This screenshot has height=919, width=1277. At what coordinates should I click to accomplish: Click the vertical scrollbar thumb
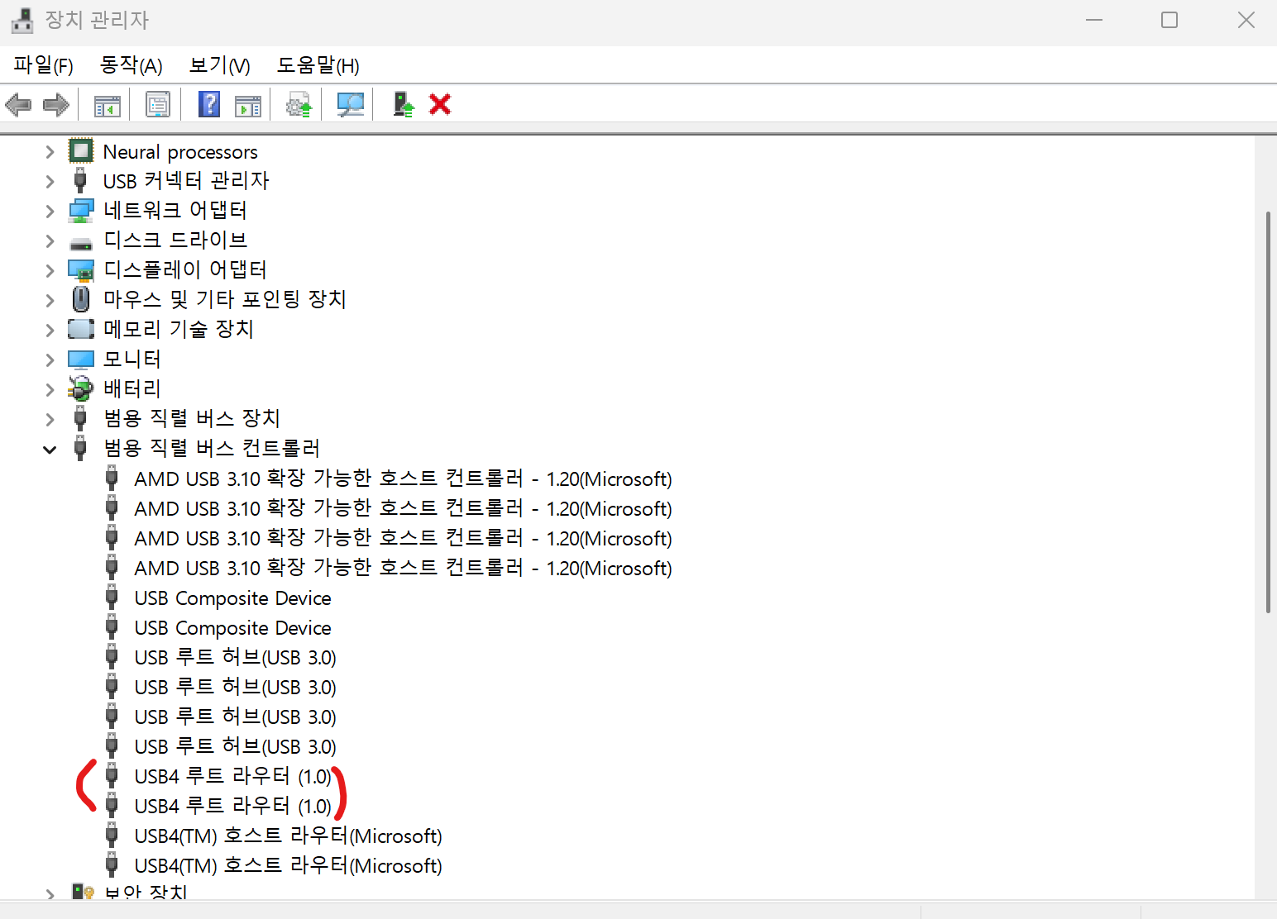[1268, 412]
